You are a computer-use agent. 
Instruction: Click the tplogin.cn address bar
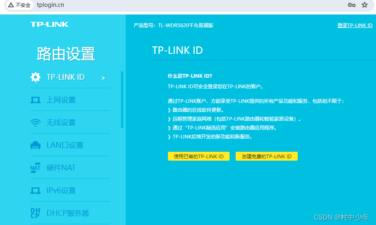[189, 5]
